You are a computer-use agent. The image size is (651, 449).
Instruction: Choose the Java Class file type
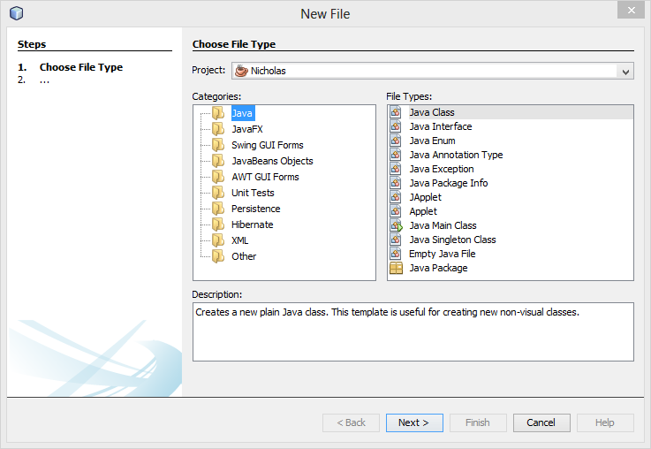(x=511, y=112)
